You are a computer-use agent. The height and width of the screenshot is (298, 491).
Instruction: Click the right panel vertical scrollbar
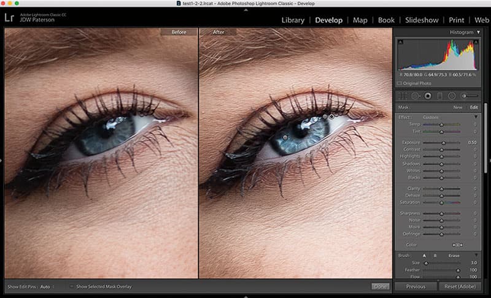tap(485, 137)
